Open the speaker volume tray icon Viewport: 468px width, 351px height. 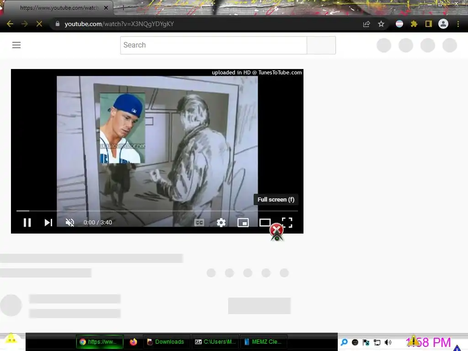[x=388, y=342]
